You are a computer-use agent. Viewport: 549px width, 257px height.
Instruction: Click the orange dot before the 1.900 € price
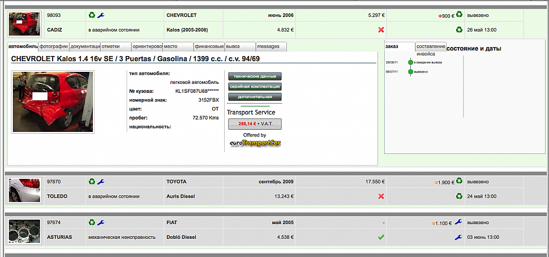(x=436, y=182)
